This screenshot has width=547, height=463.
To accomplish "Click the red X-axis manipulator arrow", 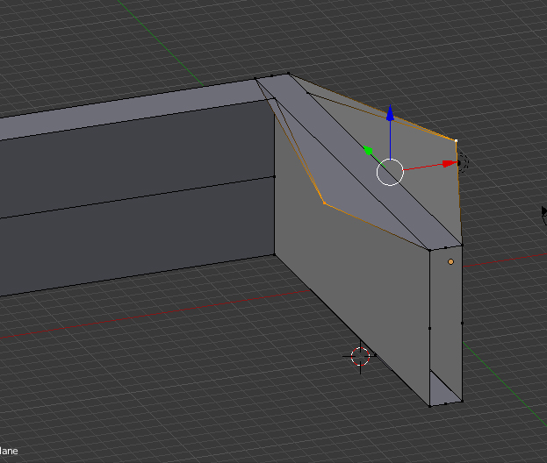I will coord(450,163).
